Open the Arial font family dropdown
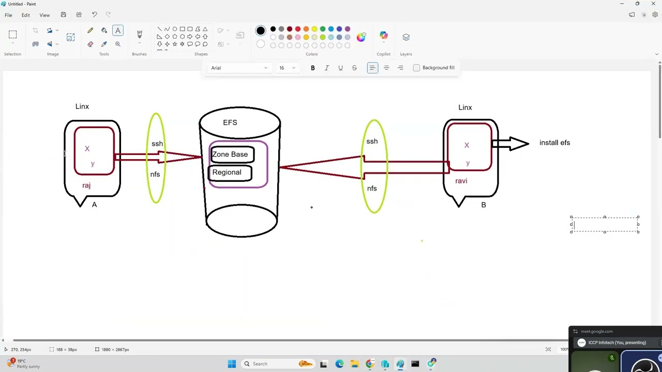Viewport: 662px width, 372px height. coord(239,68)
